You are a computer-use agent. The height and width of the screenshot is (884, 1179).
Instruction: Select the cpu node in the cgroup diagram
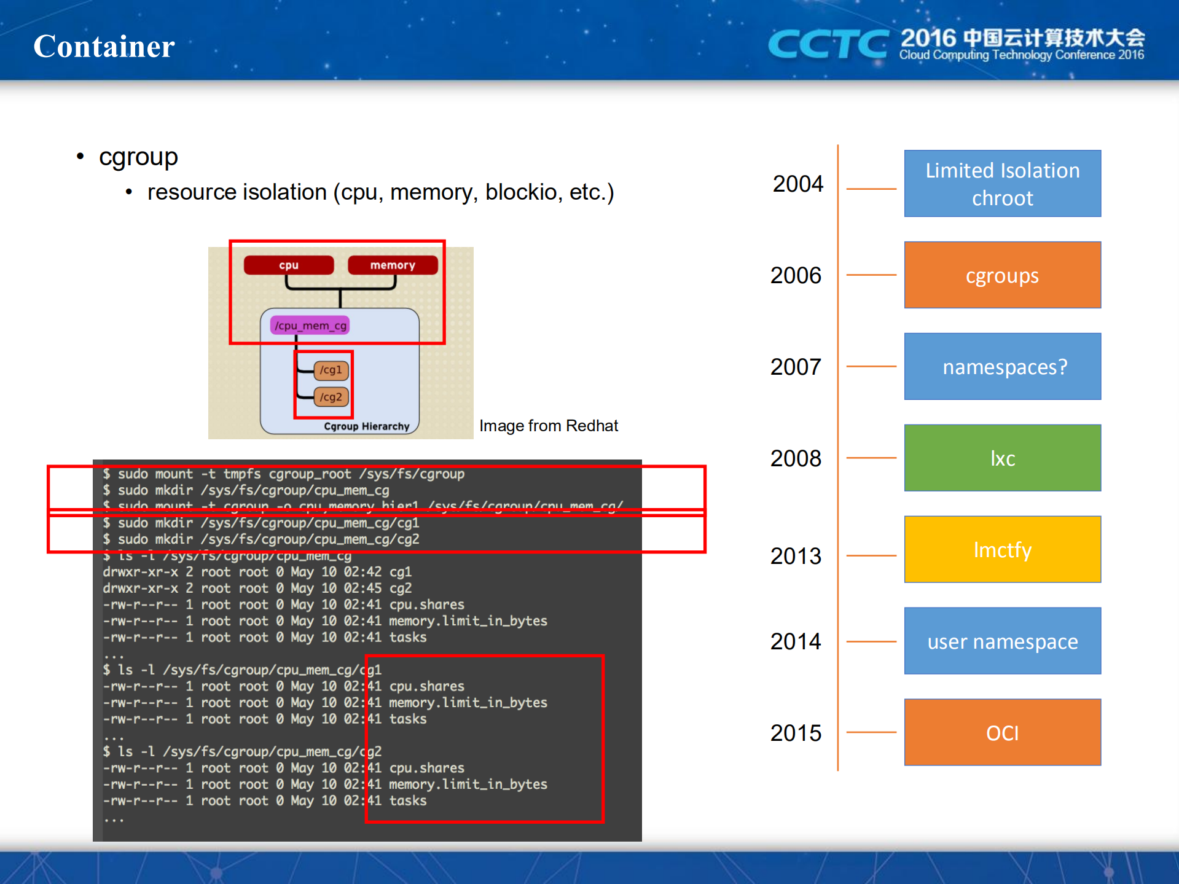(288, 265)
